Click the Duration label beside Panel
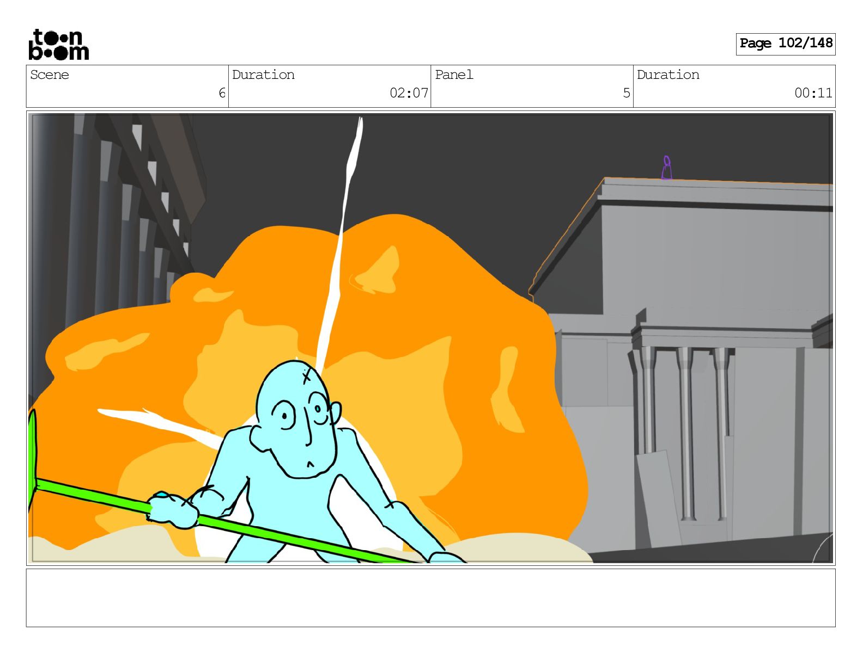 (668, 75)
